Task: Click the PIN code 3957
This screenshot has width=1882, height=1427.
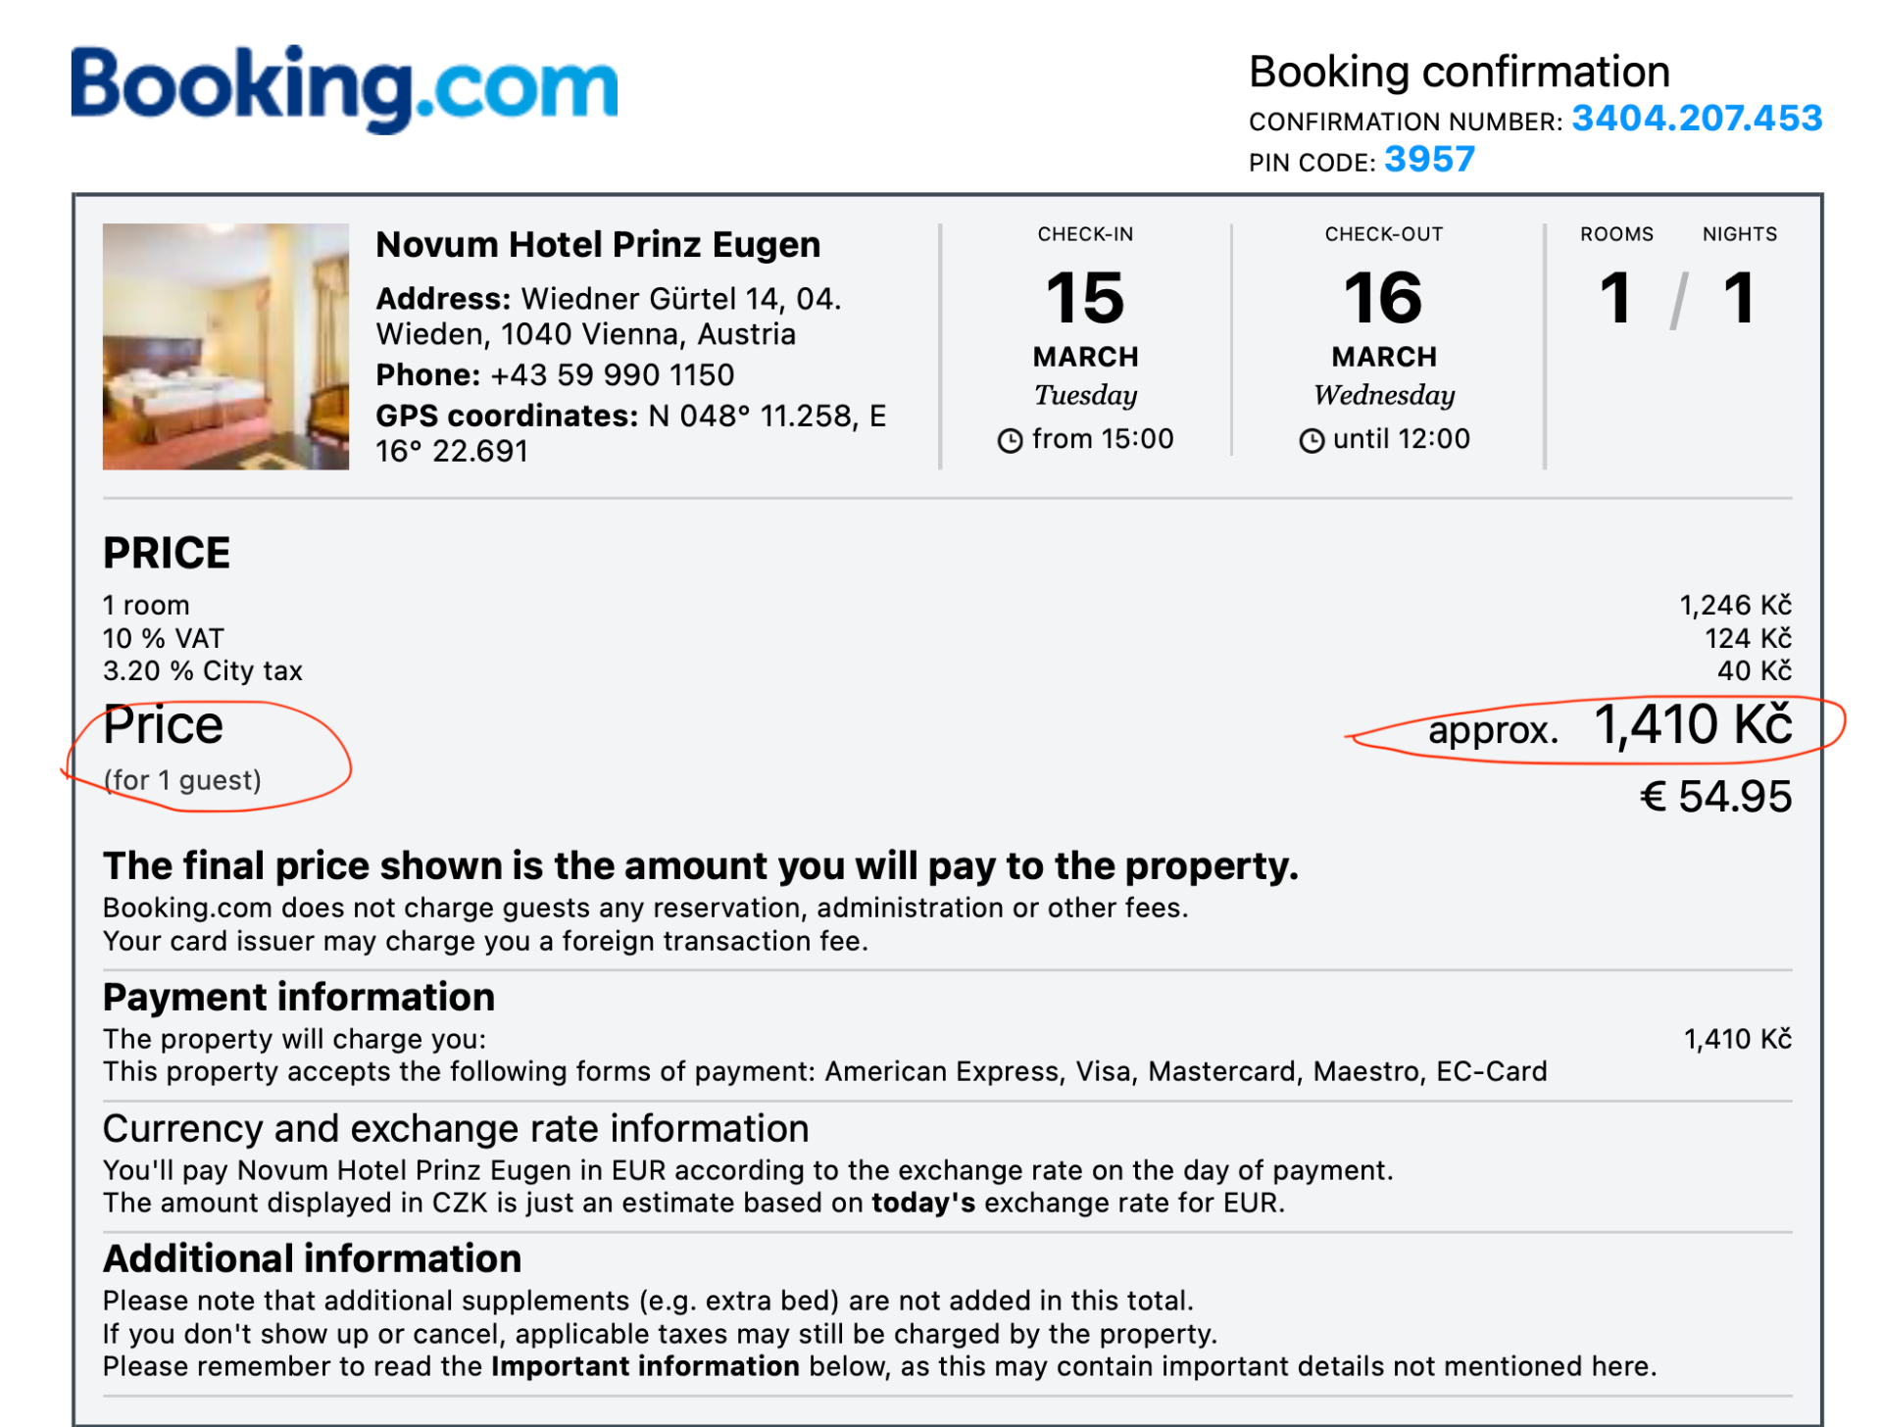Action: click(x=1429, y=160)
